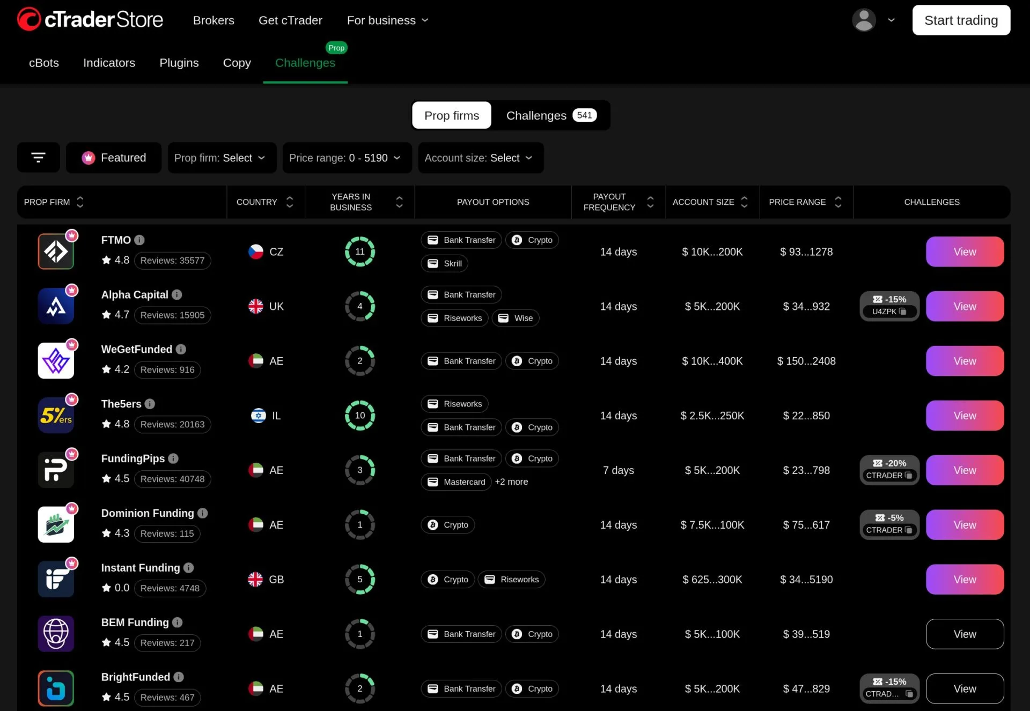
Task: Switch to Prop firms view
Action: pos(451,115)
